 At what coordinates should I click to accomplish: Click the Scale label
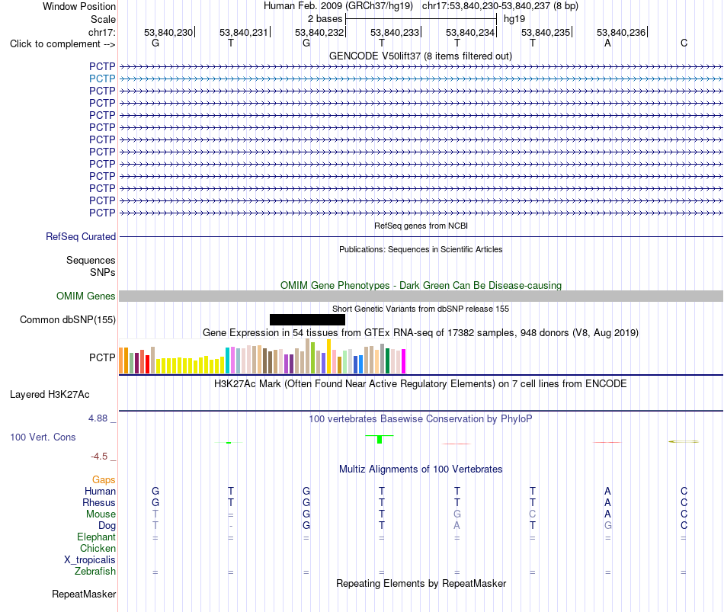point(103,19)
